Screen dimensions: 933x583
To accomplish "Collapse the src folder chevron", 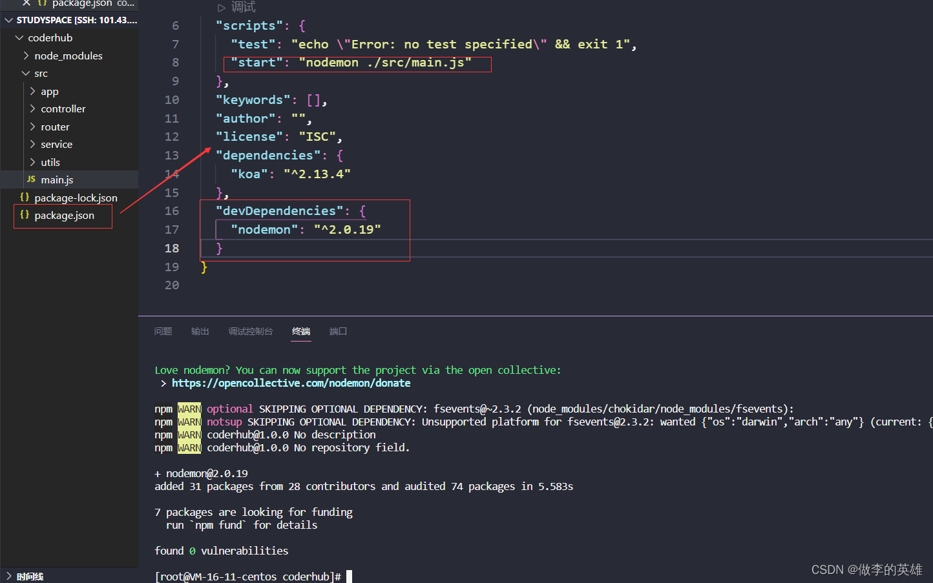I will (x=26, y=74).
